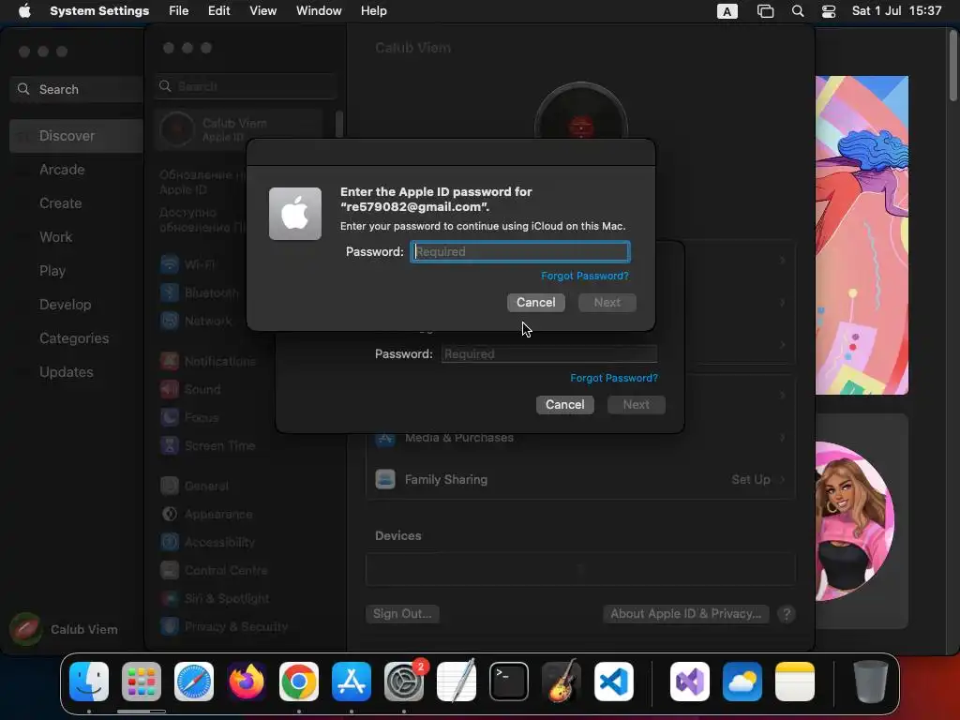The width and height of the screenshot is (960, 720).
Task: Focus the front dialog Password field
Action: coord(519,251)
